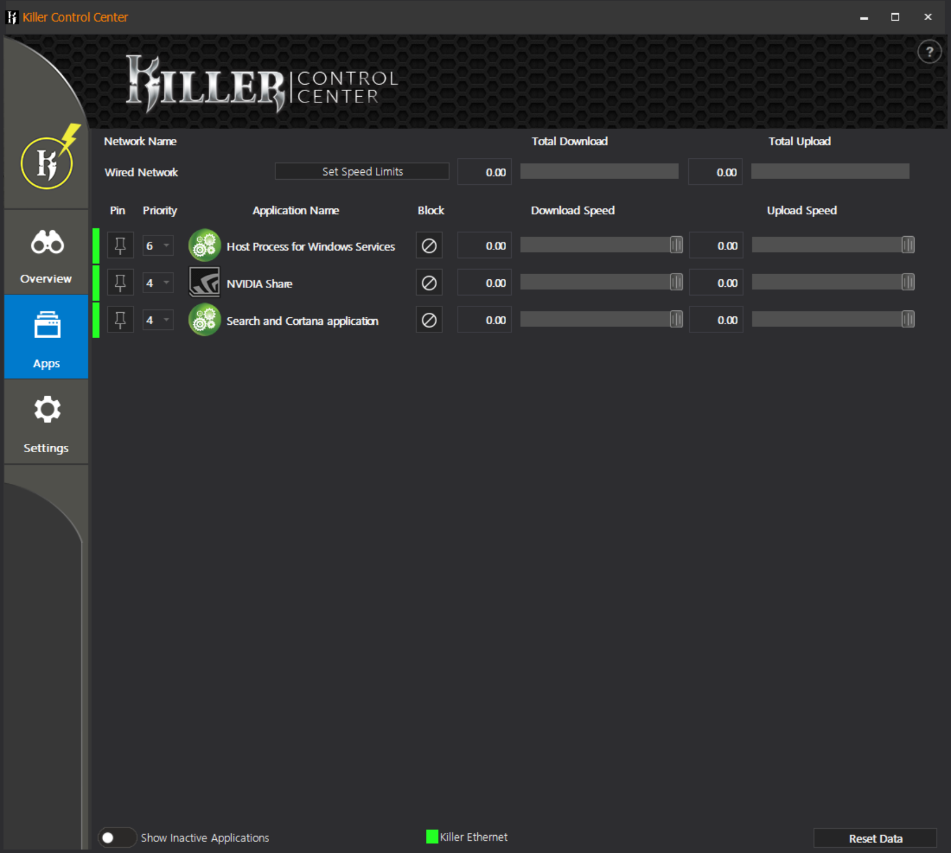Adjust NVIDIA Share upload speed slider
Viewport: 951px width, 853px height.
(908, 282)
